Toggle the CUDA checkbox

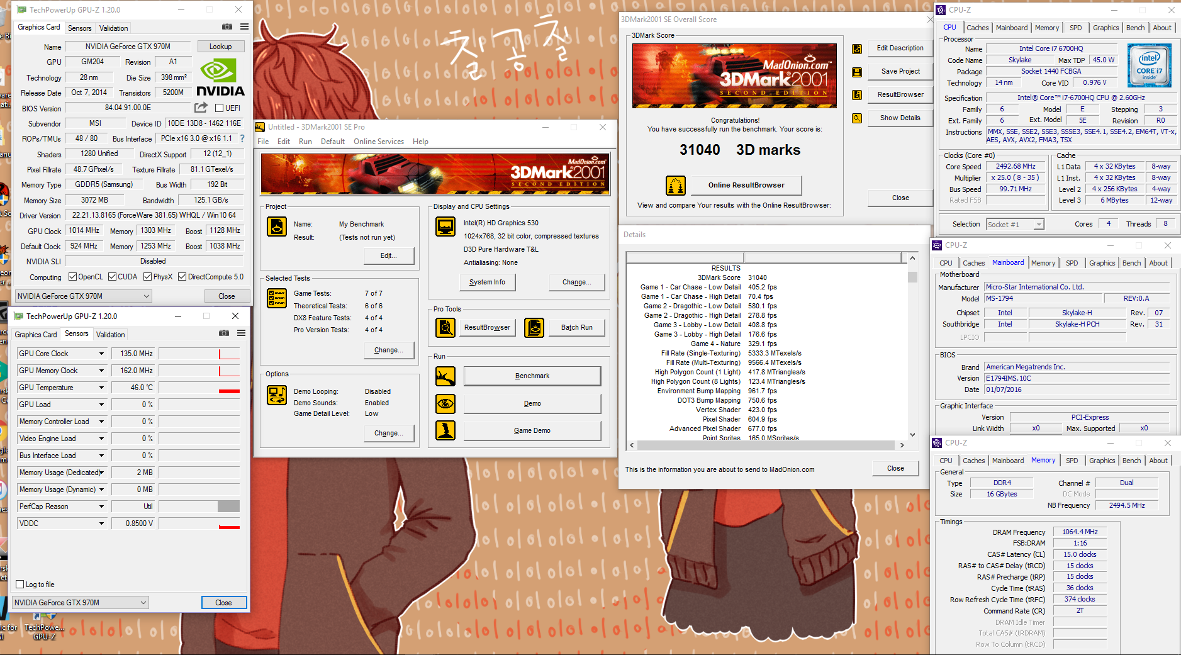112,277
